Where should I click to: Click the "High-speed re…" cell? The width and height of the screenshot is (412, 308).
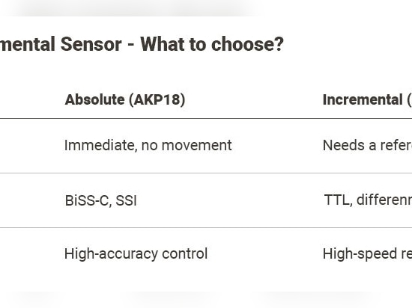pos(367,254)
